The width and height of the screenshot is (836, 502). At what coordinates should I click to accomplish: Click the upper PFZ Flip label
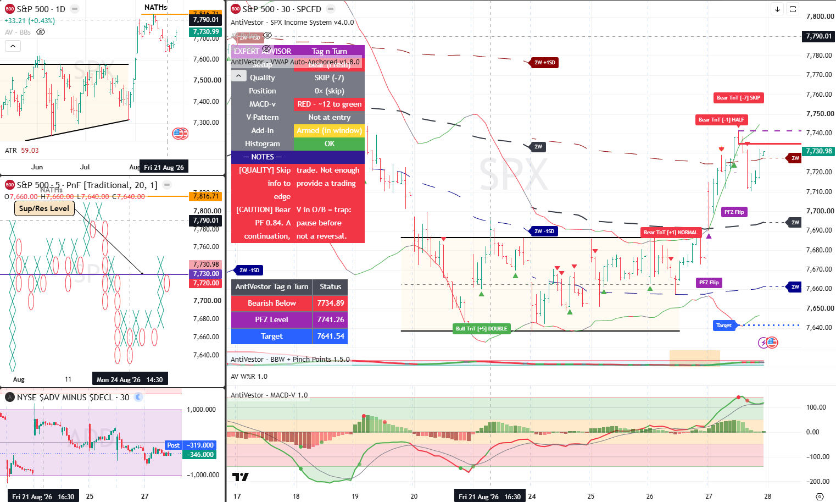(x=734, y=212)
